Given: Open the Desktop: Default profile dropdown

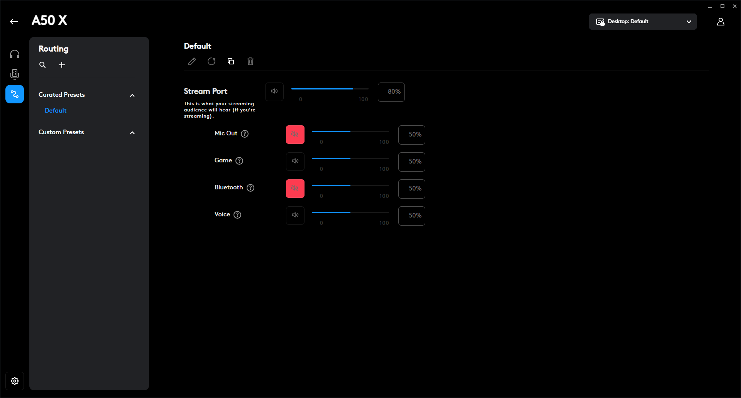Looking at the screenshot, I should coord(643,22).
